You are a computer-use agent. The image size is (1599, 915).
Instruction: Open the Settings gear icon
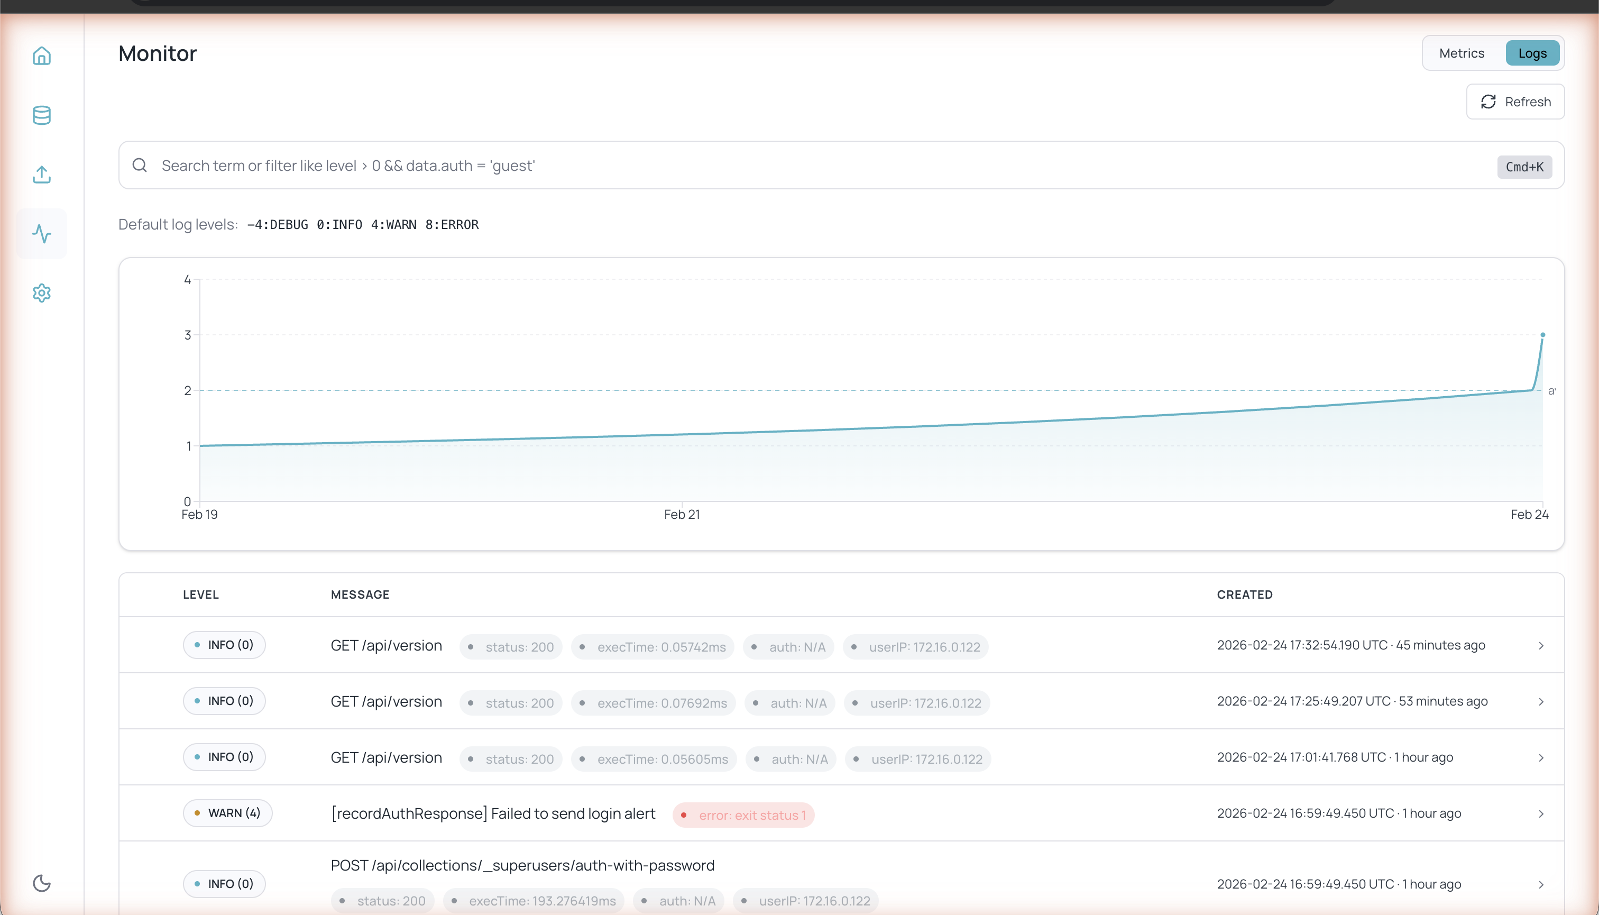pos(41,293)
